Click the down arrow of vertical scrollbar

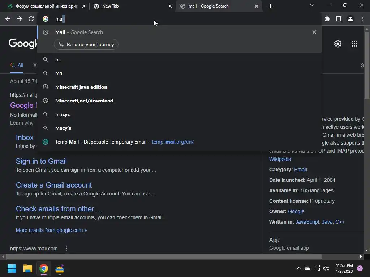pos(367,250)
